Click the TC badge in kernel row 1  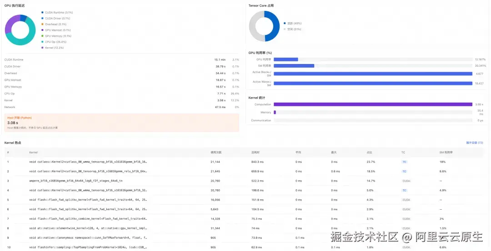(404, 162)
